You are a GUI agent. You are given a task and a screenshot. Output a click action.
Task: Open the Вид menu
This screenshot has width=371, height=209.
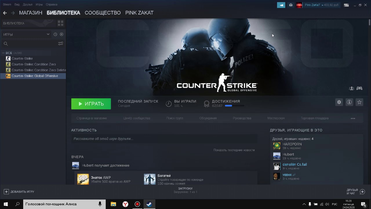click(x=17, y=4)
